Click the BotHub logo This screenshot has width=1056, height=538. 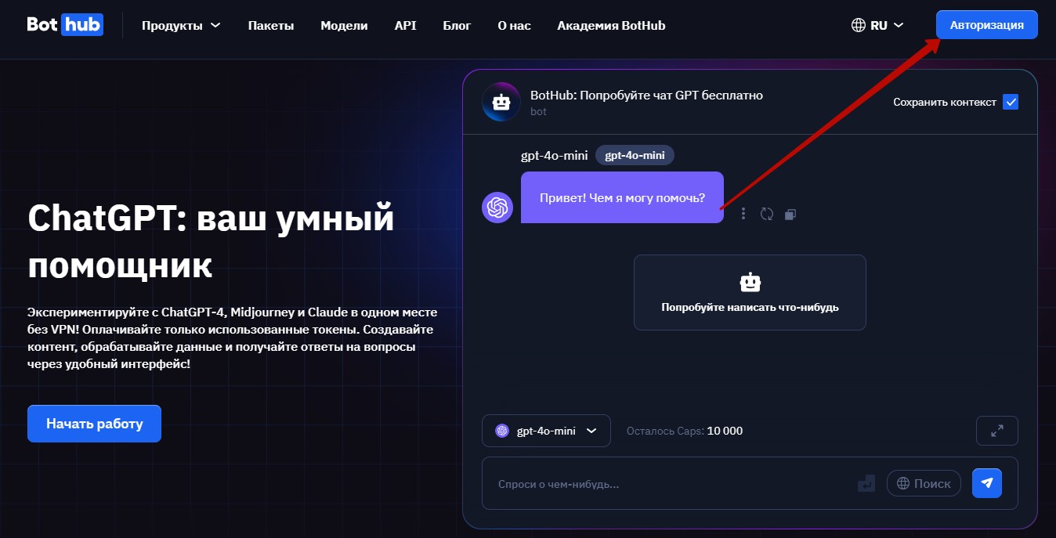click(64, 24)
